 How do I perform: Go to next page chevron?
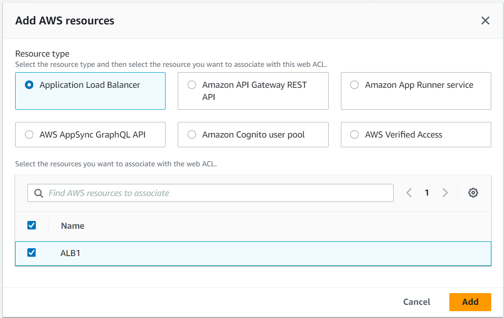tap(445, 193)
